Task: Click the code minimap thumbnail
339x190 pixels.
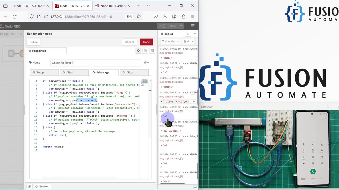Action: tap(144, 82)
